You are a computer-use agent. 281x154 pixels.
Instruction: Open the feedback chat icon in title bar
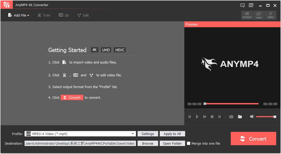pos(243,5)
